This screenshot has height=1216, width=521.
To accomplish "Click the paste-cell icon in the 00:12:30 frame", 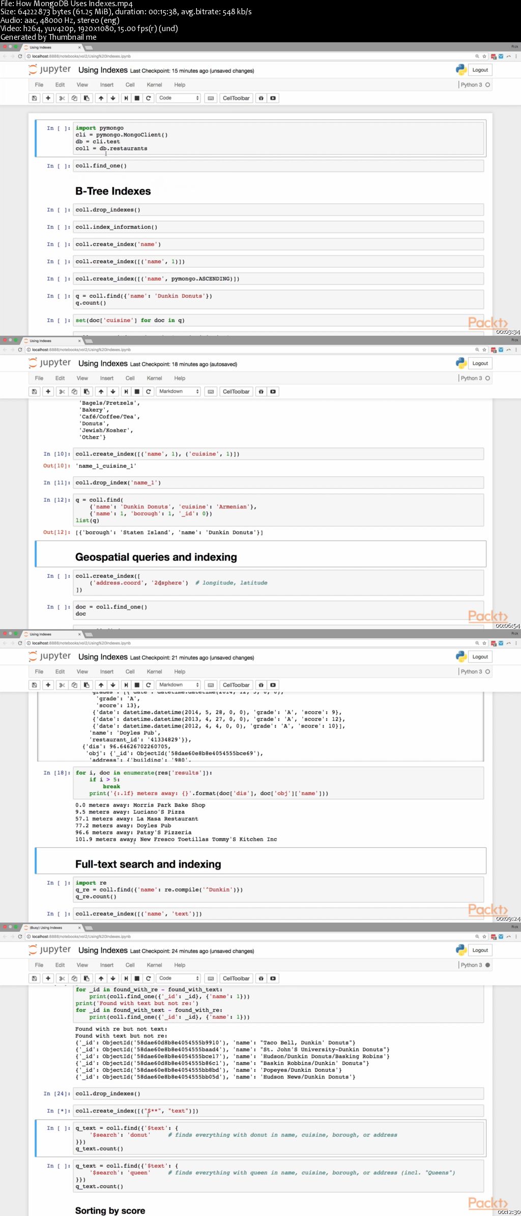I will click(x=86, y=979).
